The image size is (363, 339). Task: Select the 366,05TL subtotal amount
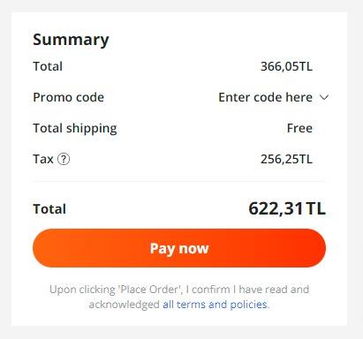[286, 66]
